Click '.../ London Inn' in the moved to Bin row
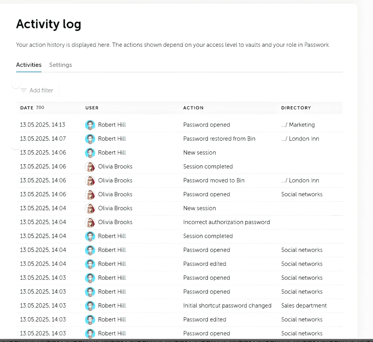This screenshot has height=342, width=373. pos(300,180)
